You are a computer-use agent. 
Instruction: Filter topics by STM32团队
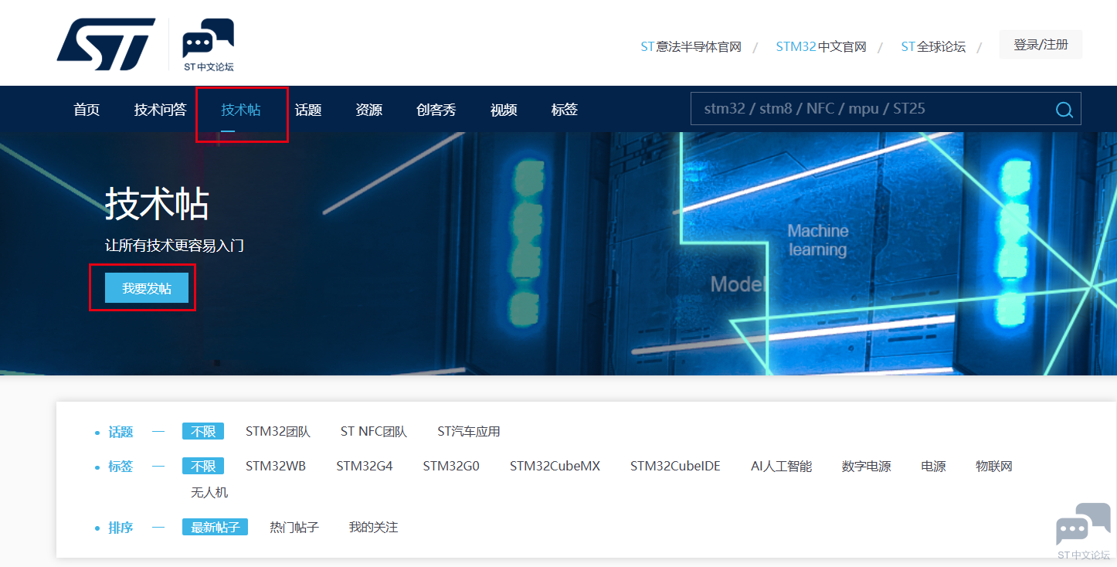tap(278, 431)
